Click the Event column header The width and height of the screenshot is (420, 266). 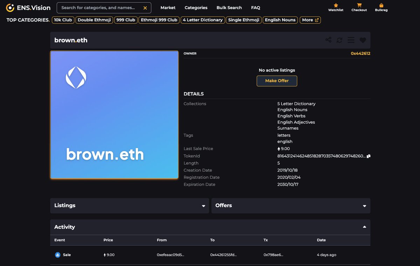click(x=59, y=240)
